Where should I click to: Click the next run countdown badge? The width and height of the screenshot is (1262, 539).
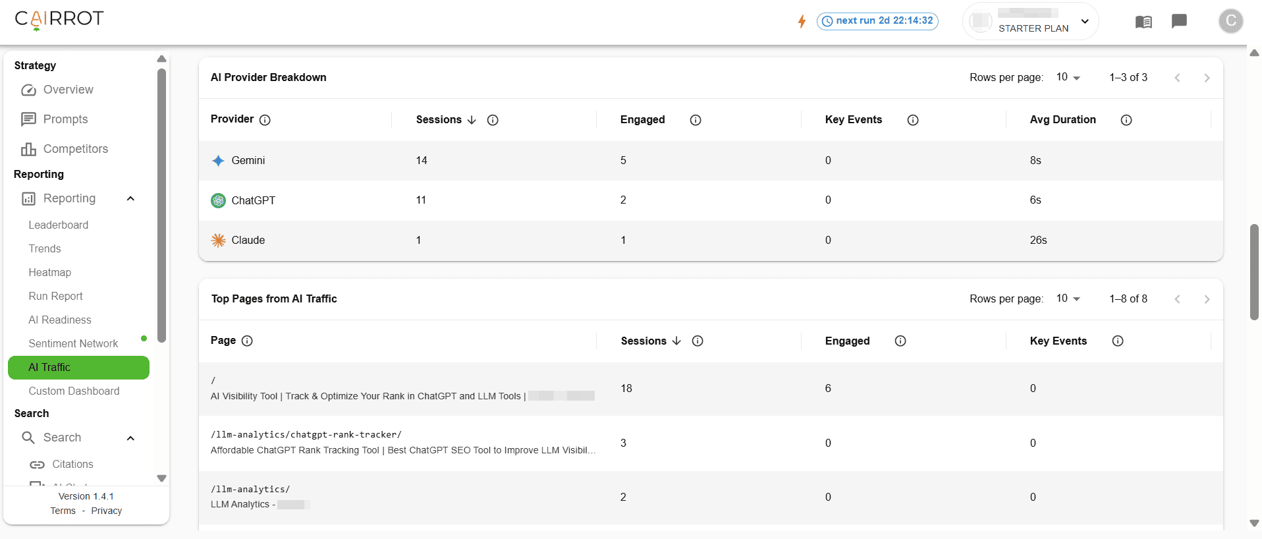(877, 21)
